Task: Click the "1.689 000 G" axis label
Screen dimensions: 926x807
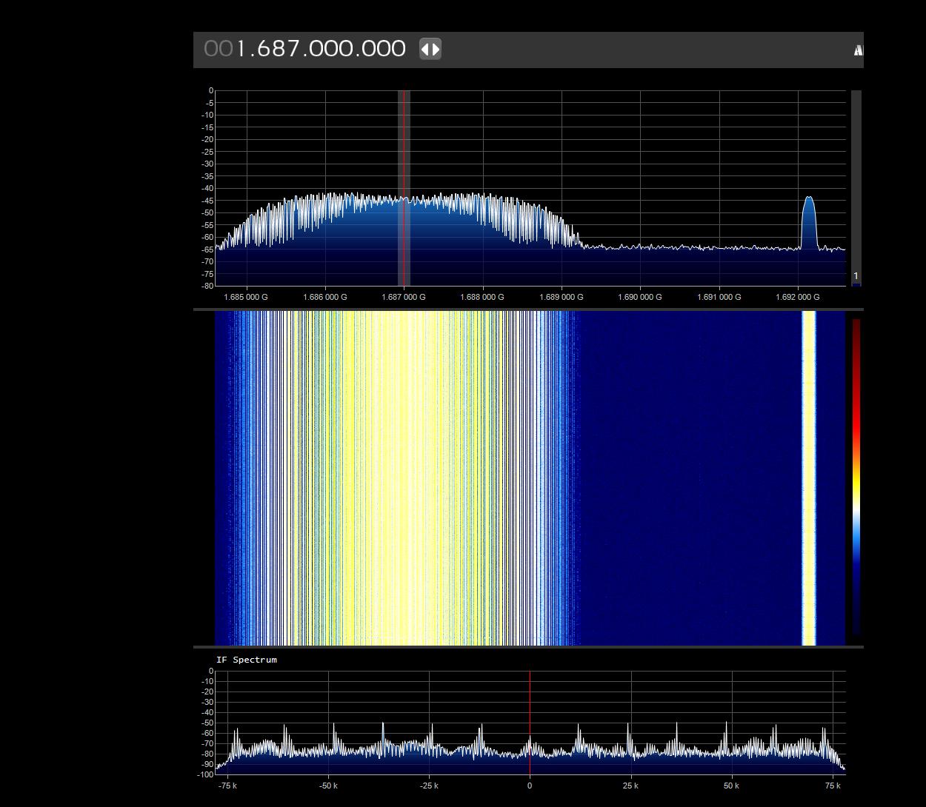Action: (562, 297)
